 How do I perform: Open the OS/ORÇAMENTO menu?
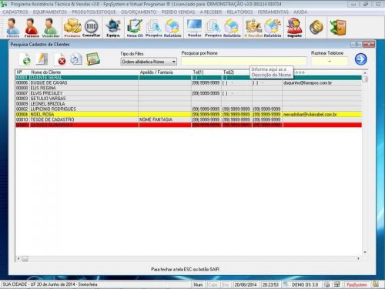pos(139,12)
